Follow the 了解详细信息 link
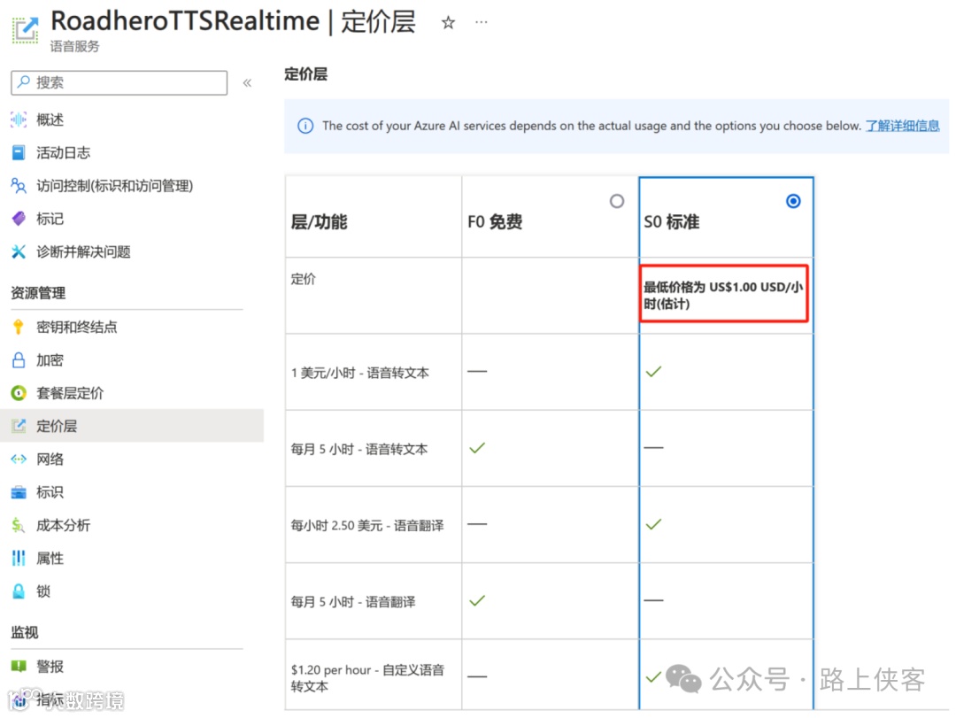This screenshot has height=718, width=956. (902, 126)
